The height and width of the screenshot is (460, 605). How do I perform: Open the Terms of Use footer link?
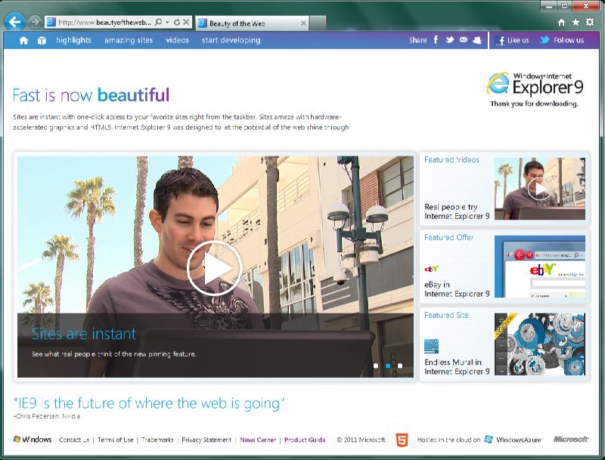(116, 440)
